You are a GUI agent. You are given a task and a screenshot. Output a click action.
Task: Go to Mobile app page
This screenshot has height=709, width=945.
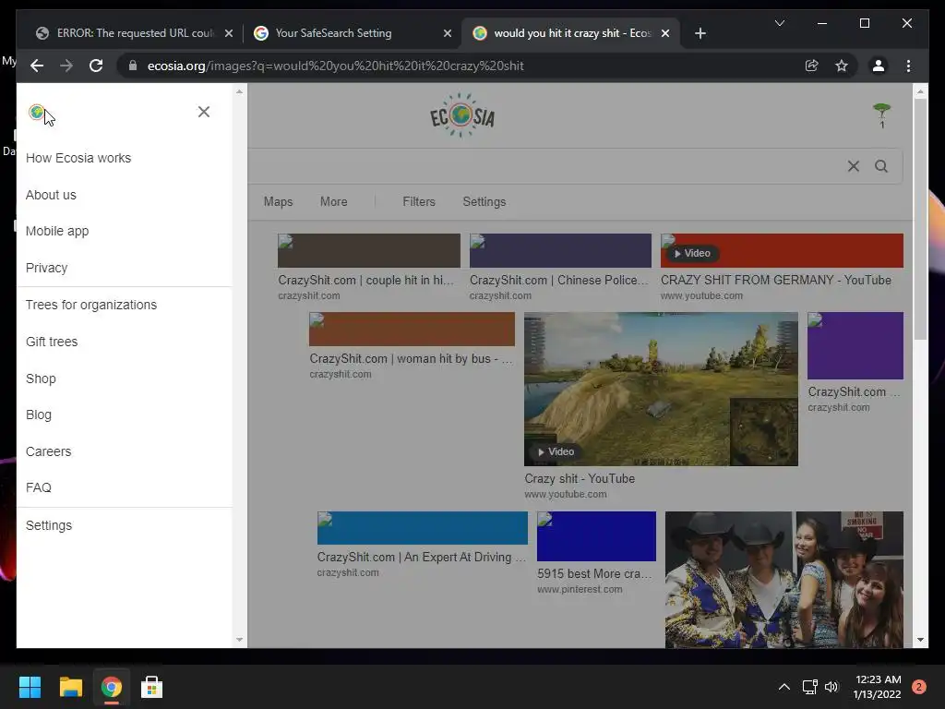point(57,231)
